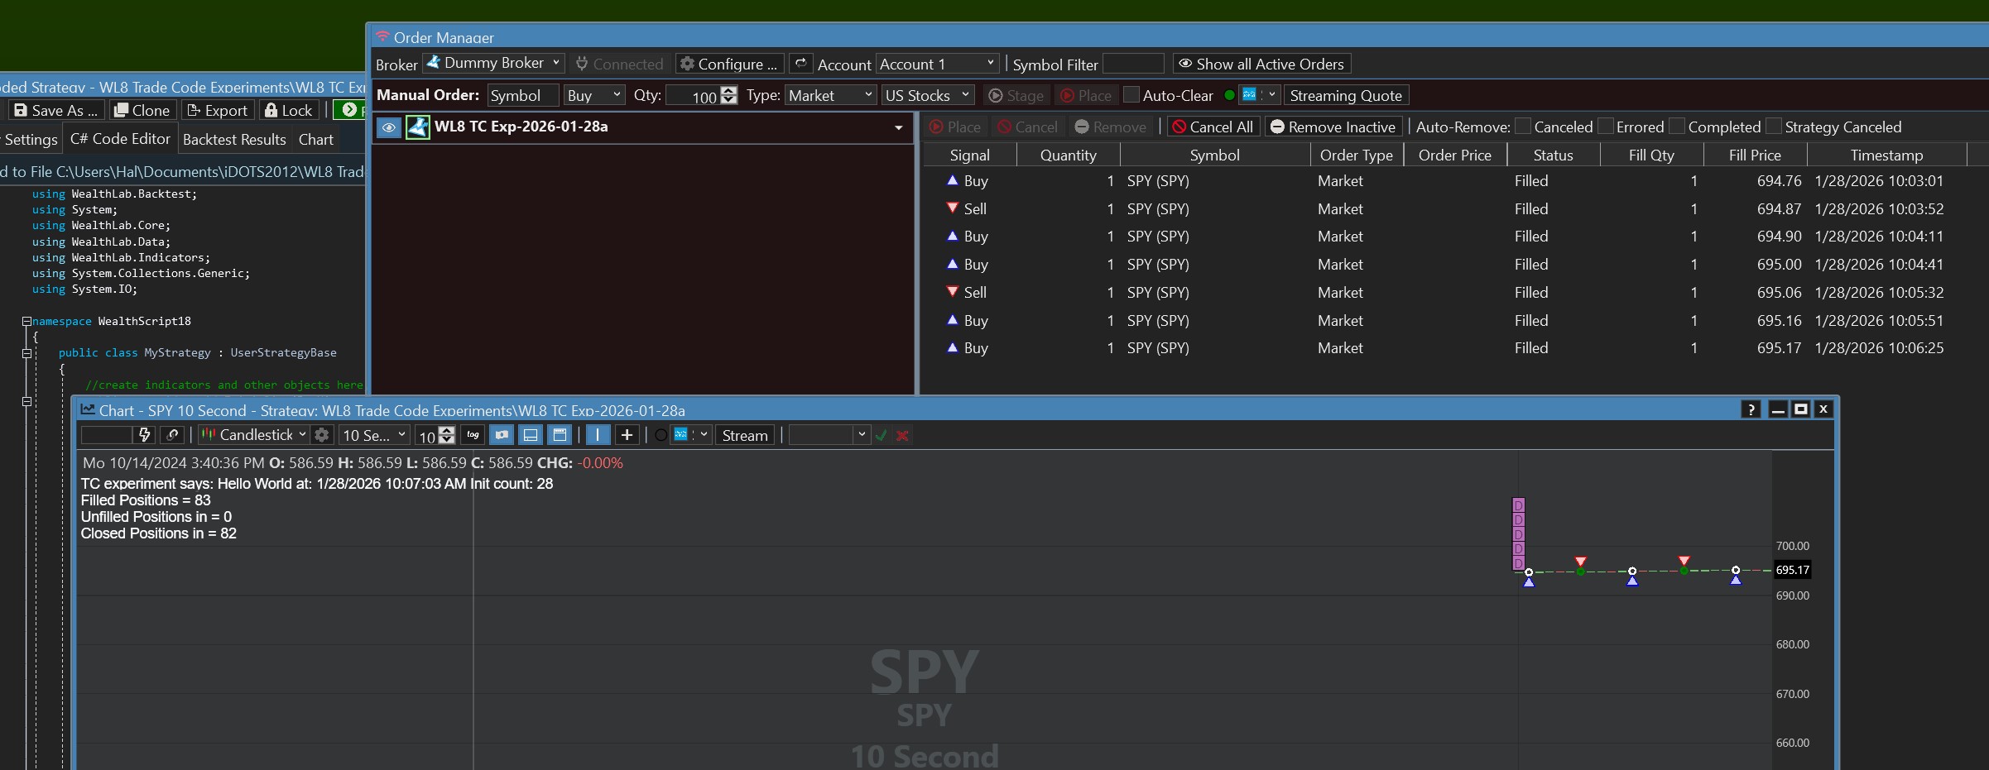Click the Cancel All button
Viewport: 1989px width, 770px height.
1213,127
